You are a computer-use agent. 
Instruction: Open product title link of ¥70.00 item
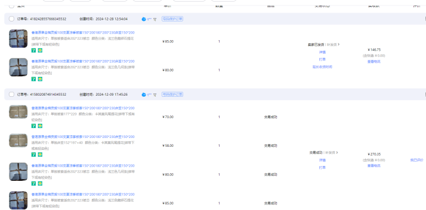[83, 108]
